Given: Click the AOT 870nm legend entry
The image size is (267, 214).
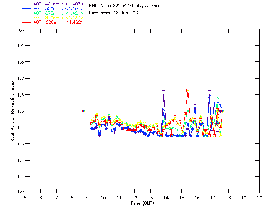Looking at the screenshot, I should tap(53, 18).
